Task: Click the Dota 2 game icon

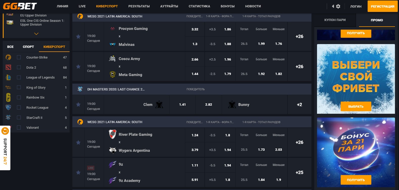Action: tap(8, 67)
